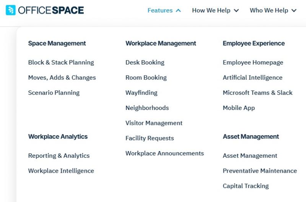The image size is (306, 202).
Task: Go to Workplace Announcements
Action: click(x=165, y=154)
